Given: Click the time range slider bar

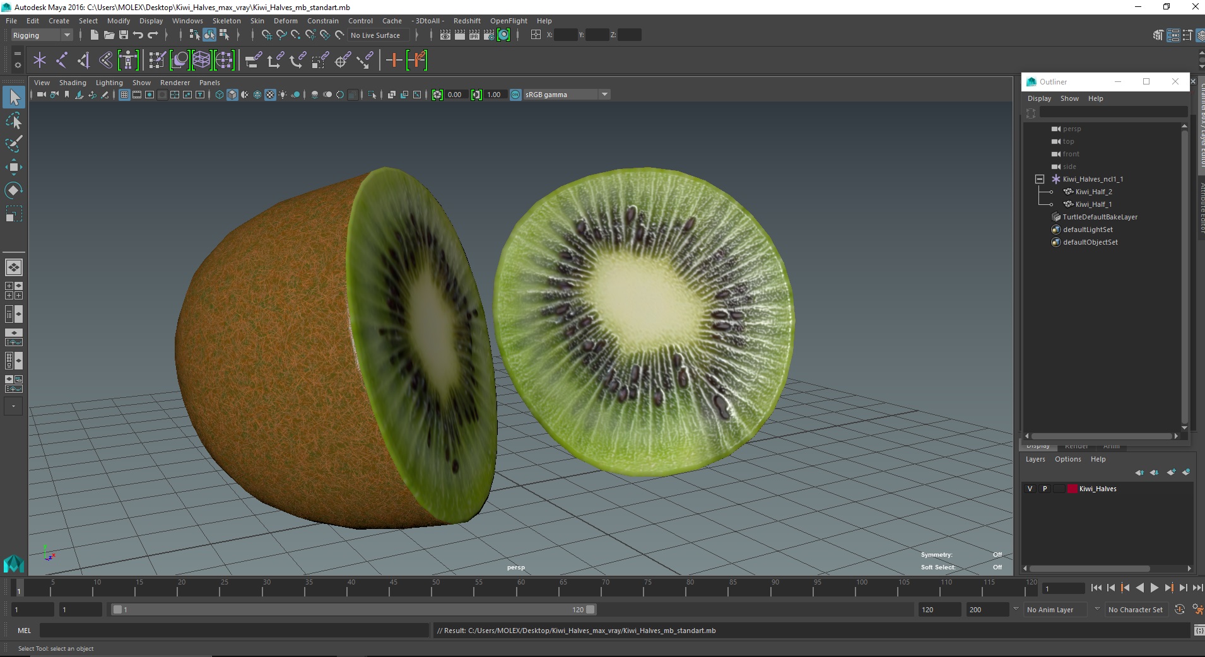Looking at the screenshot, I should coord(353,610).
